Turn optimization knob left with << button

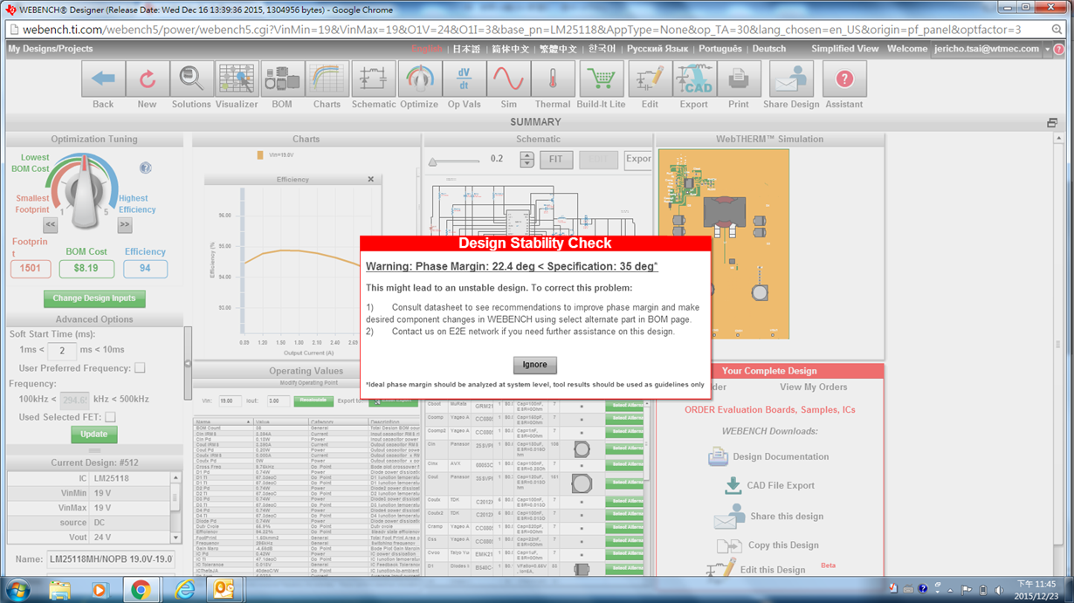click(50, 225)
